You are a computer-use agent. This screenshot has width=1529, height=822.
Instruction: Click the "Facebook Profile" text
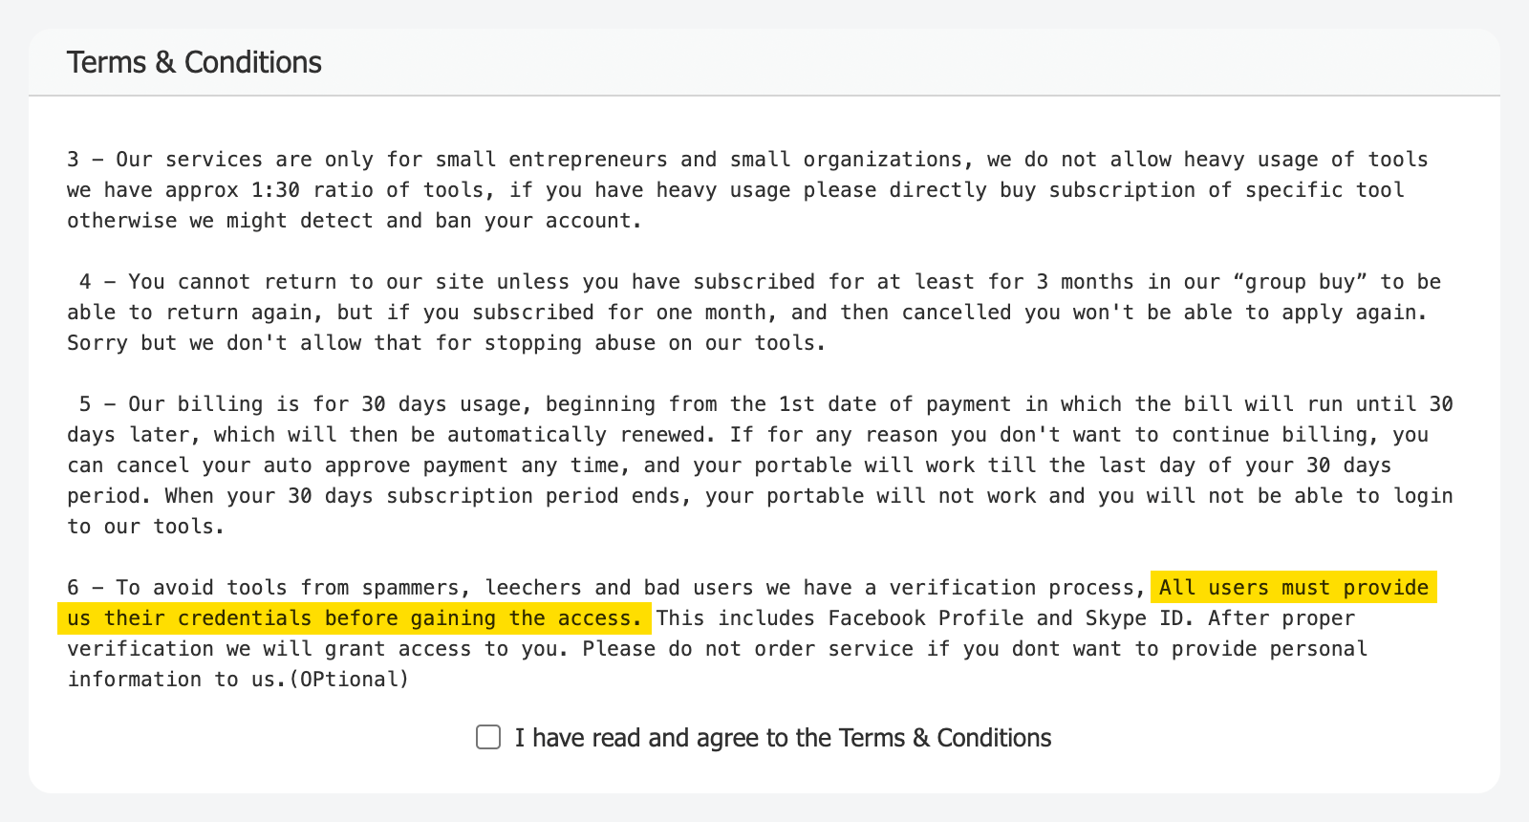coord(925,617)
